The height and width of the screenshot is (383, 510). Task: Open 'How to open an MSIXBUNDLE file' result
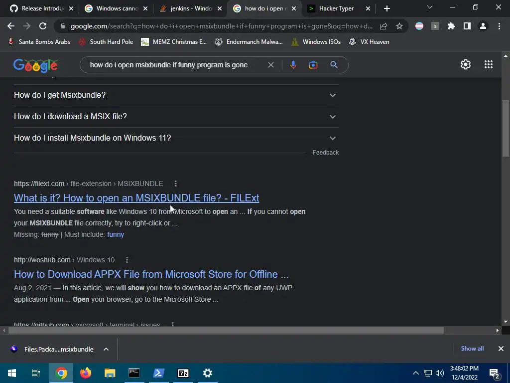coord(136,198)
